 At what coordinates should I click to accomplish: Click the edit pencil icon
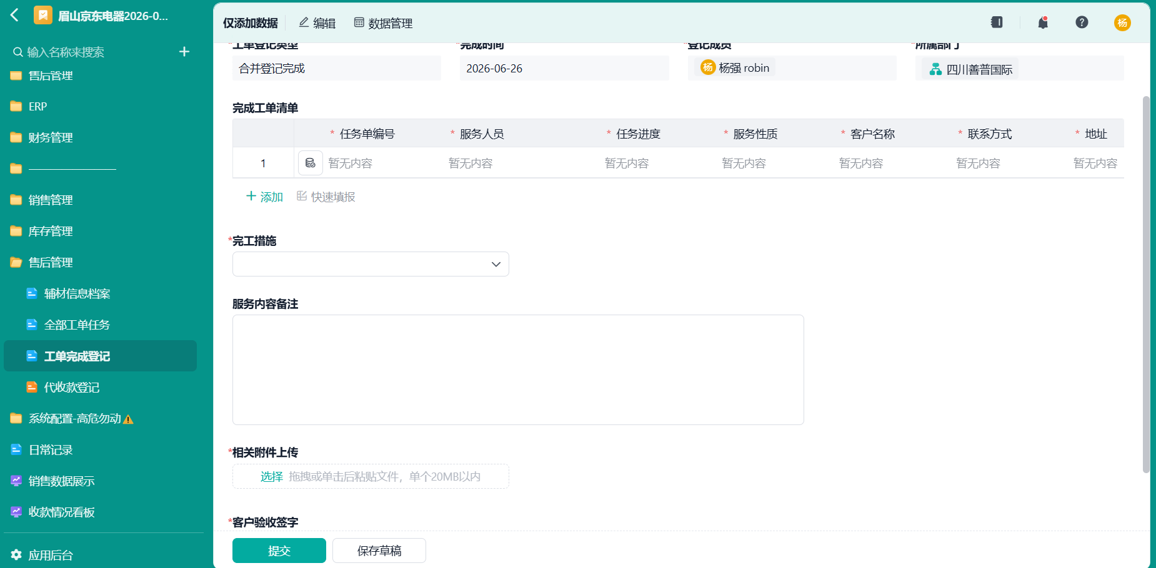coord(304,22)
